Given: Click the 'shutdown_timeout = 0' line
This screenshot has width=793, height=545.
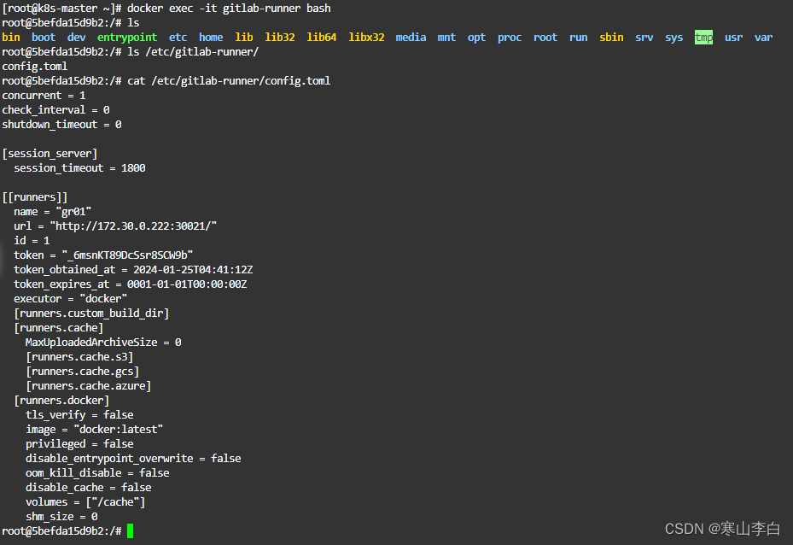Looking at the screenshot, I should (61, 125).
